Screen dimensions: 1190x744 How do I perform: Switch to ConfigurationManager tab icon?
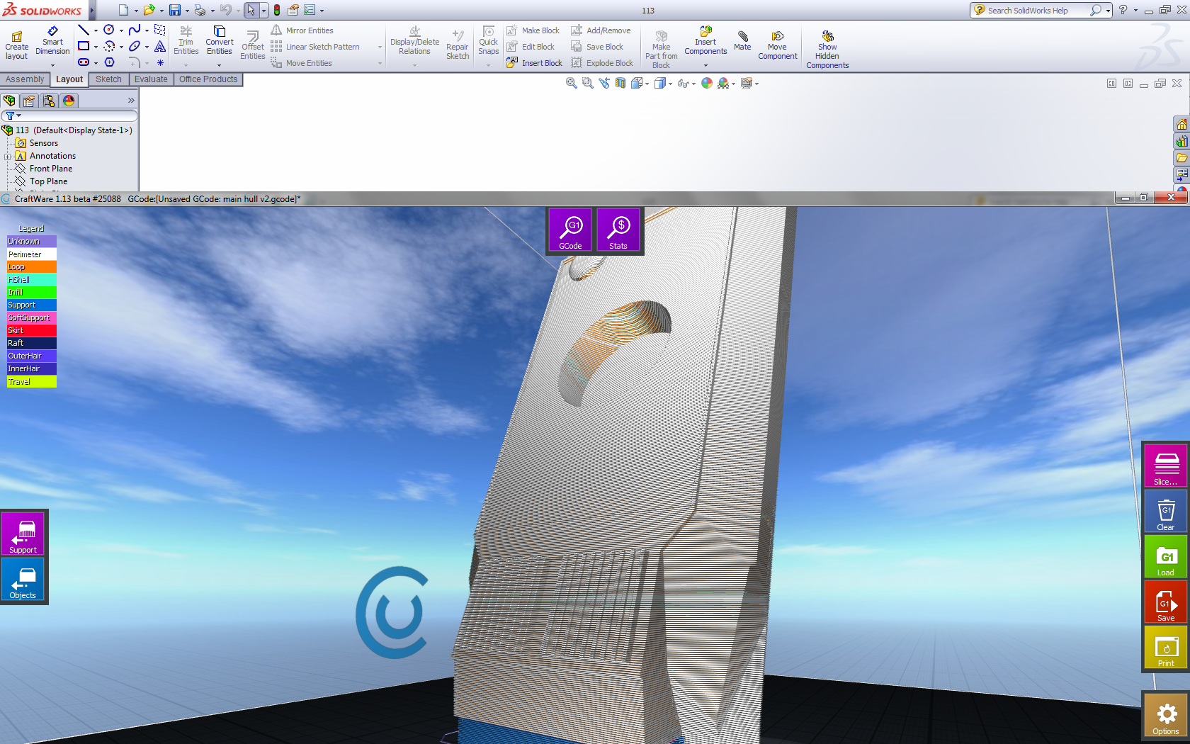coord(49,101)
